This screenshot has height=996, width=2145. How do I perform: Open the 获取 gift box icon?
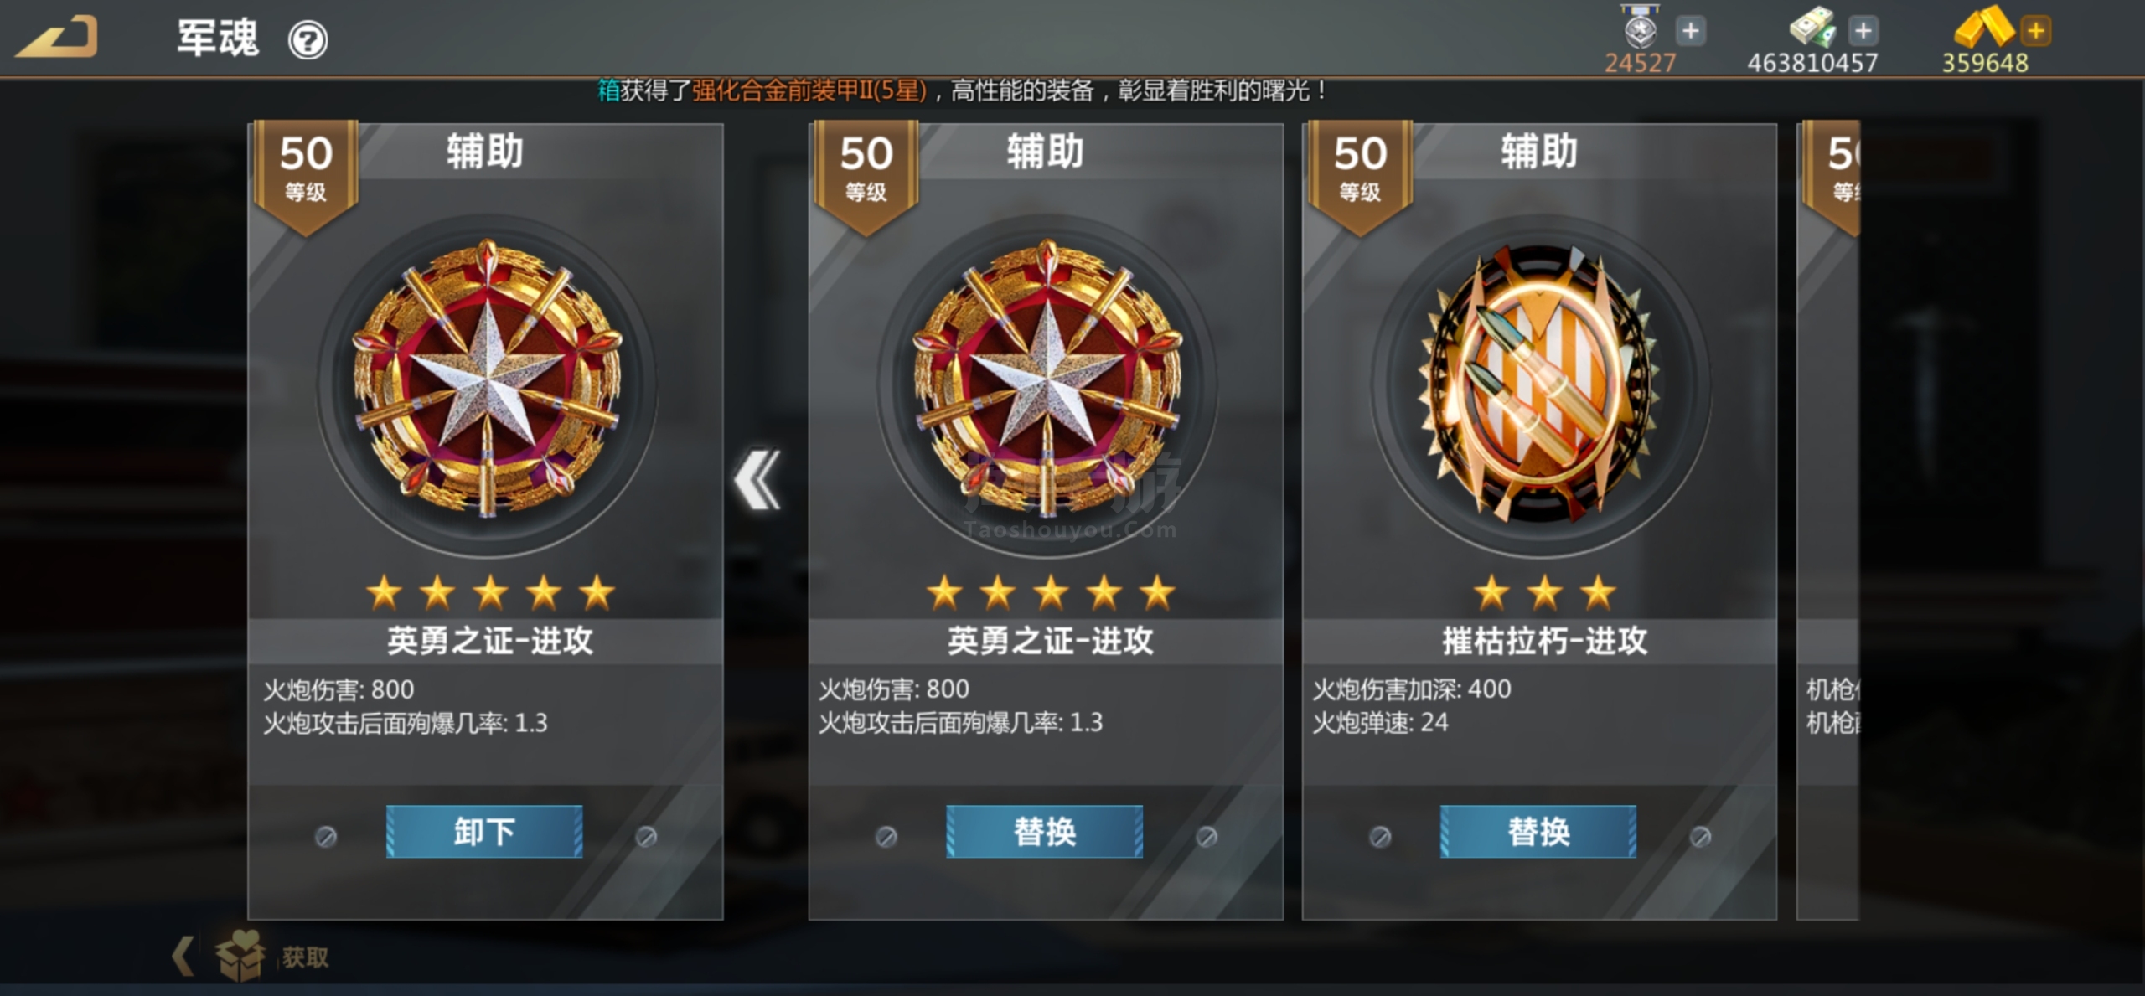(x=241, y=954)
